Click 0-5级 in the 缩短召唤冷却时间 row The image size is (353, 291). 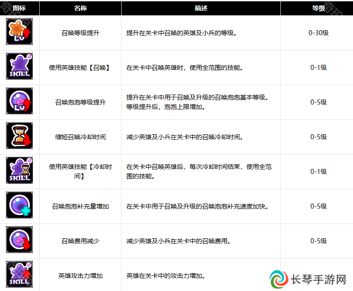tap(318, 137)
